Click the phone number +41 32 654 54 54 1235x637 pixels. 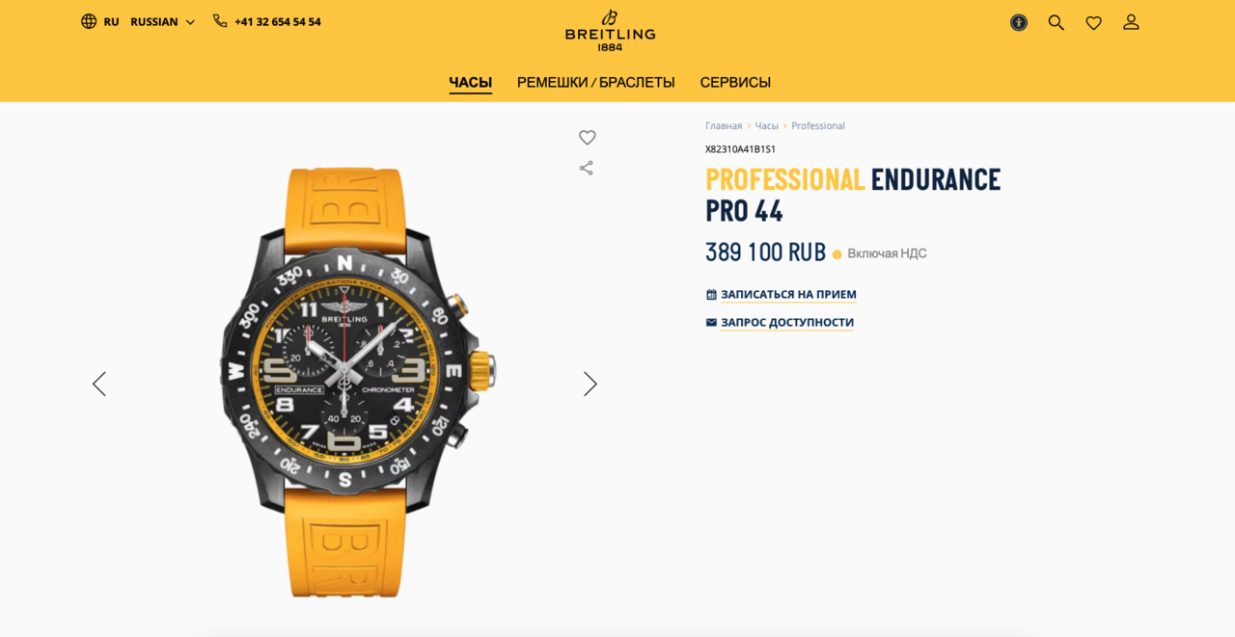[x=278, y=22]
